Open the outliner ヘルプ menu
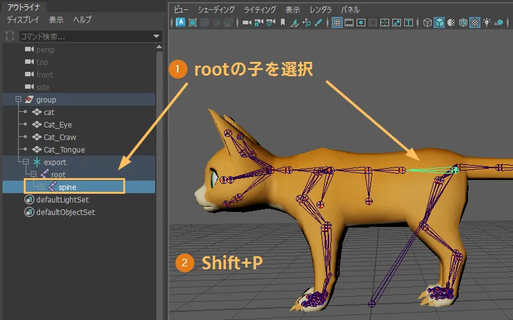Screen dimensions: 513x320 (x=82, y=19)
